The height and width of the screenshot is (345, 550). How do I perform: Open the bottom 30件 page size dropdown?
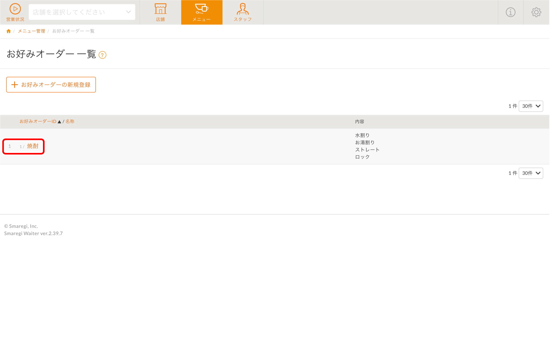click(x=531, y=173)
